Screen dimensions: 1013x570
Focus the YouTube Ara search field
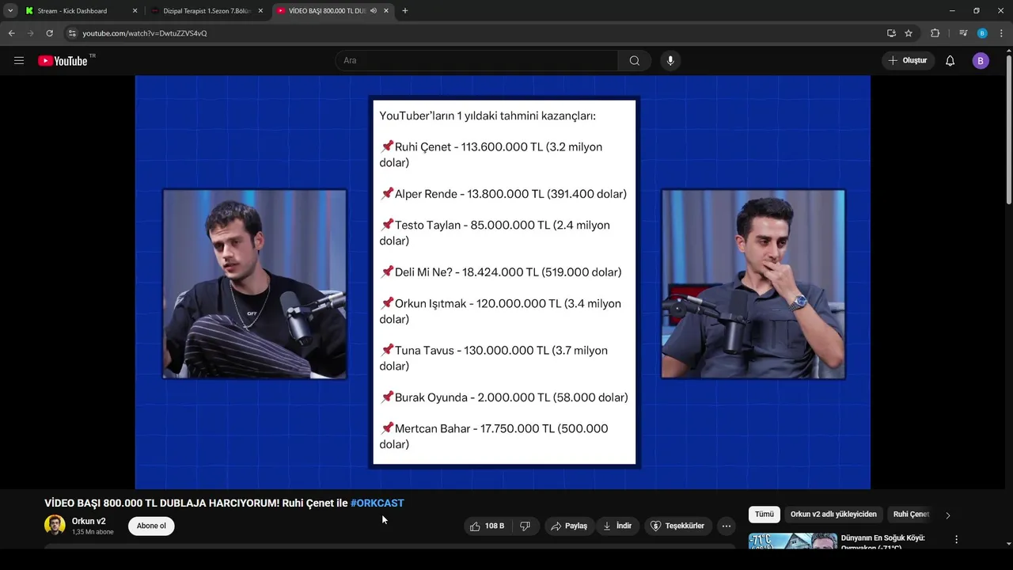point(477,61)
